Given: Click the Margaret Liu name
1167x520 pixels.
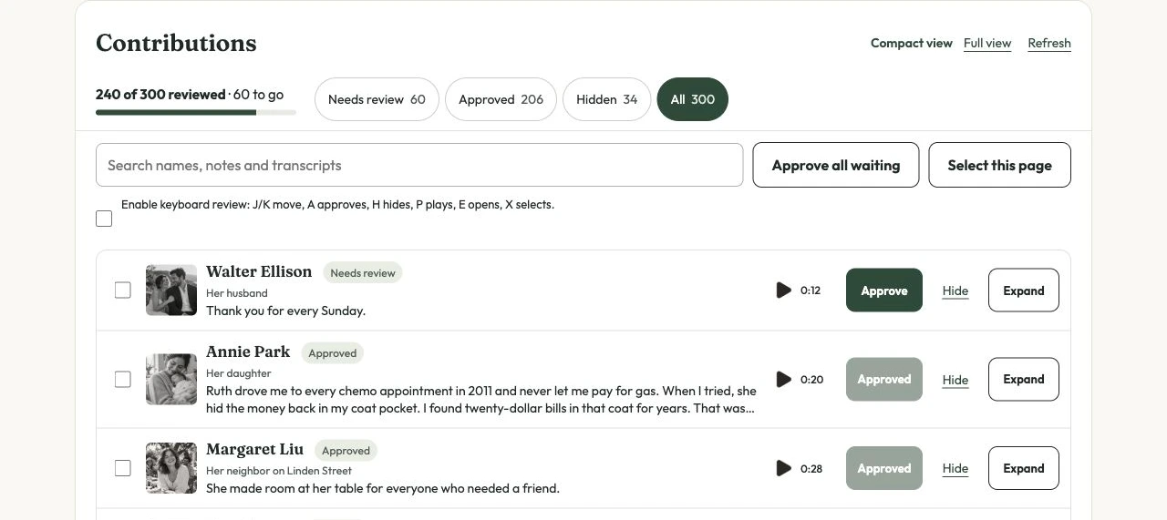Looking at the screenshot, I should [x=255, y=449].
